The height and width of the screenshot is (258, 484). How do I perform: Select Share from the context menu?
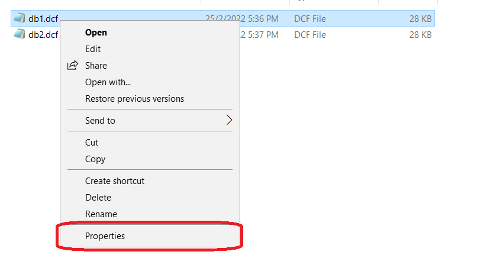pyautogui.click(x=96, y=66)
